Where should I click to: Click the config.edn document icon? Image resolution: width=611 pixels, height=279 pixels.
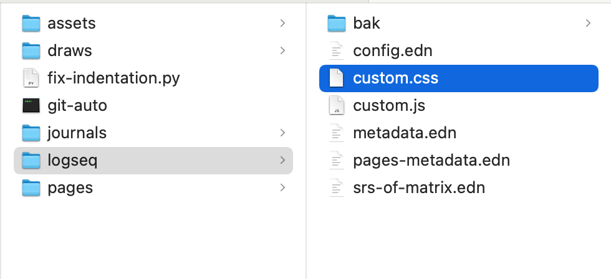pos(337,50)
